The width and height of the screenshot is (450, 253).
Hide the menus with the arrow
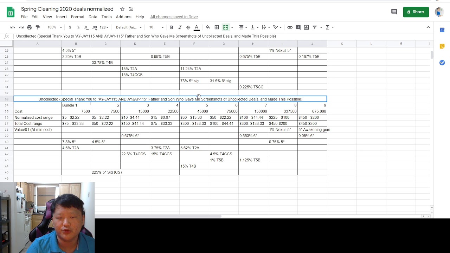point(428,27)
